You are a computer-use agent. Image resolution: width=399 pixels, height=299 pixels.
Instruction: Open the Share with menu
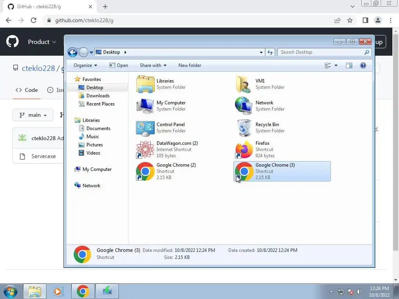(153, 65)
